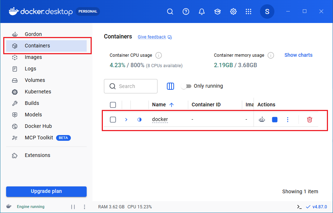The image size is (333, 213).
Task: Focus the container Search field
Action: tap(131, 86)
